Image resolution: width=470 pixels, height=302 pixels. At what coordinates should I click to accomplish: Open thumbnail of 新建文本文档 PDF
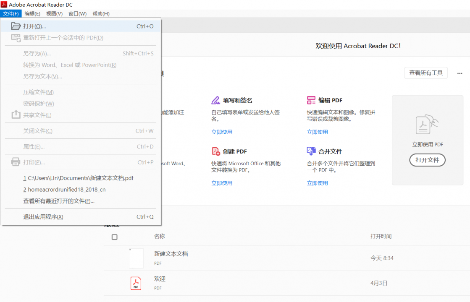pyautogui.click(x=136, y=258)
